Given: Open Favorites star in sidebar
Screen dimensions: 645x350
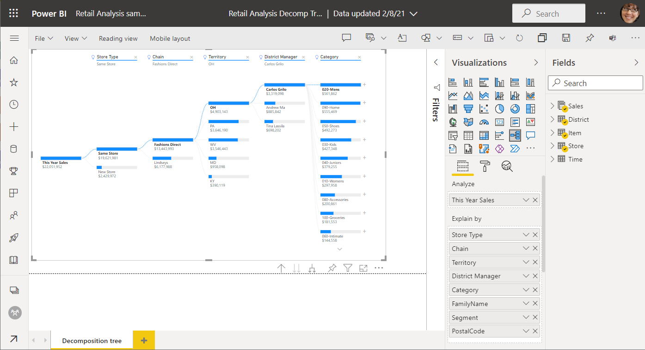Looking at the screenshot, I should pos(14,82).
